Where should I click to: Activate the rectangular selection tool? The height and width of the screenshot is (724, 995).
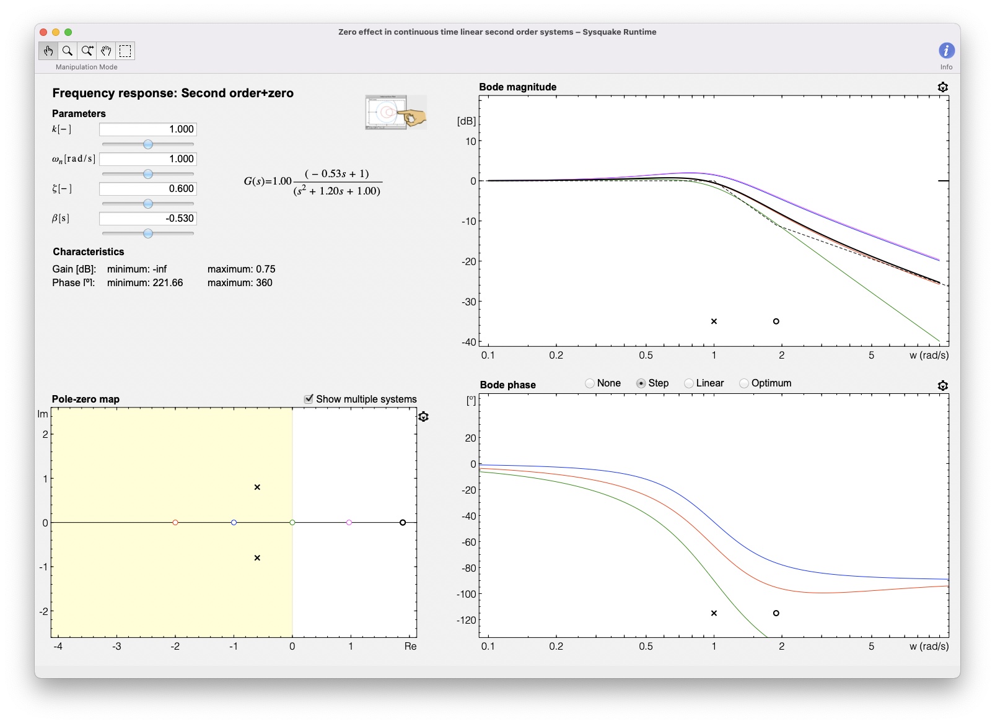125,51
